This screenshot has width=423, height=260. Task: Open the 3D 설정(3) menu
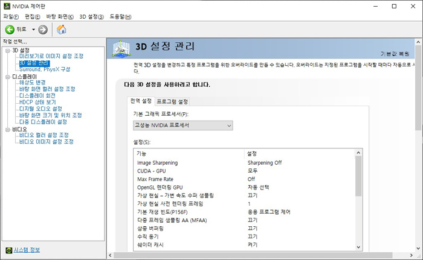pyautogui.click(x=91, y=17)
